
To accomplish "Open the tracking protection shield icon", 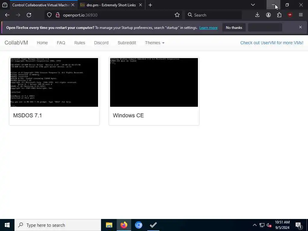I will pos(49,15).
